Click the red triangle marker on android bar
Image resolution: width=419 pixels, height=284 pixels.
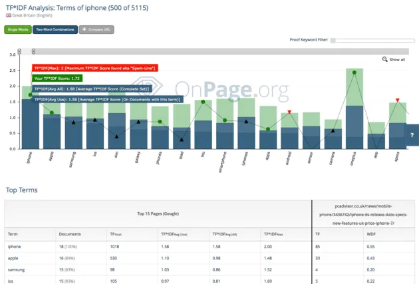click(x=289, y=112)
